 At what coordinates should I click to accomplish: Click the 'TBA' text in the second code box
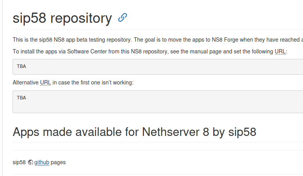[22, 97]
